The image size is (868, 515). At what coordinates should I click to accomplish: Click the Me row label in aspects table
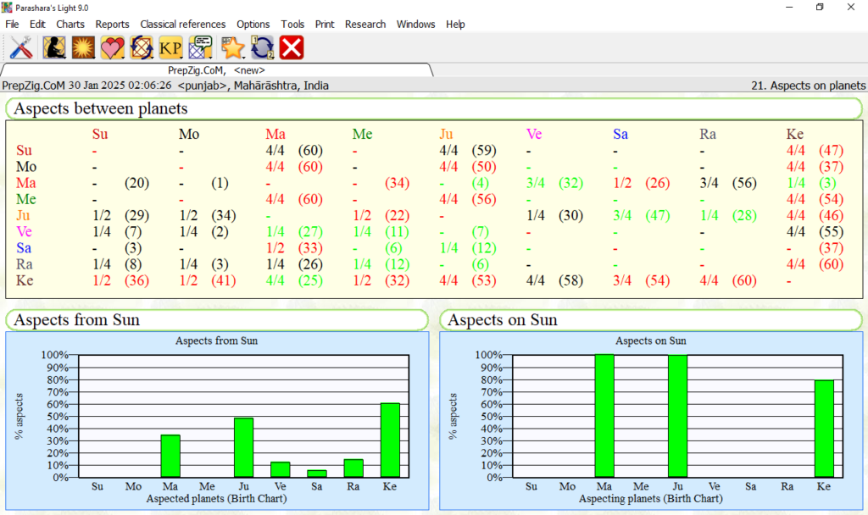pos(26,199)
